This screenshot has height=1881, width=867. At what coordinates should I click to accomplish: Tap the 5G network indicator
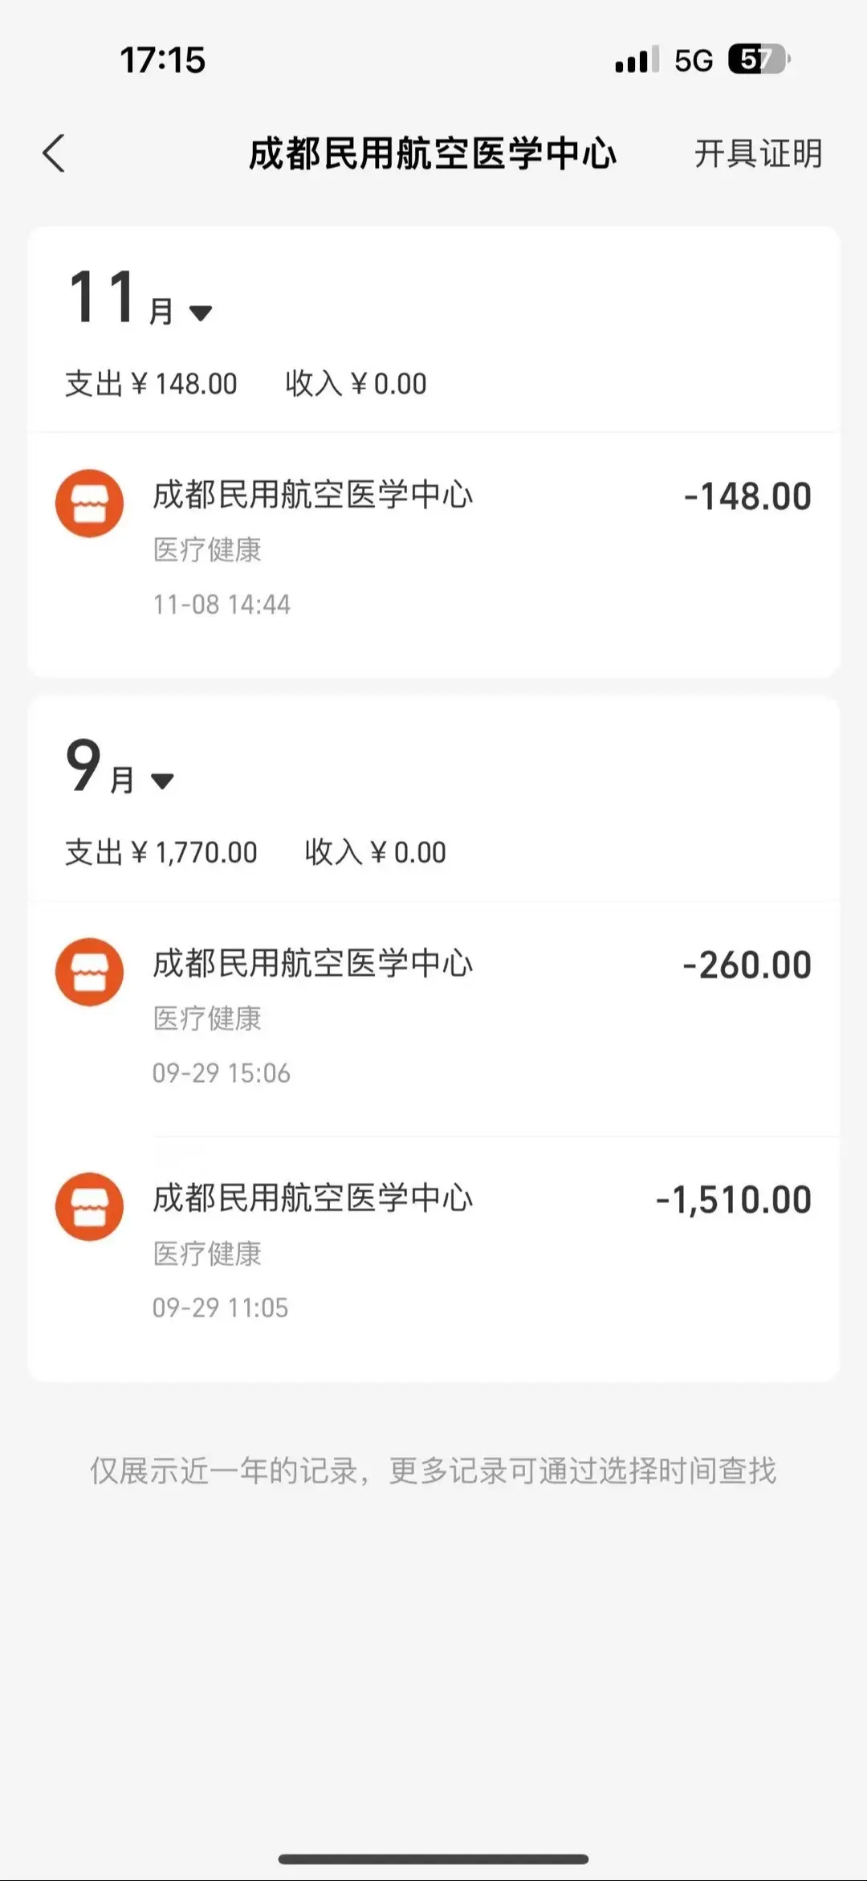click(694, 60)
